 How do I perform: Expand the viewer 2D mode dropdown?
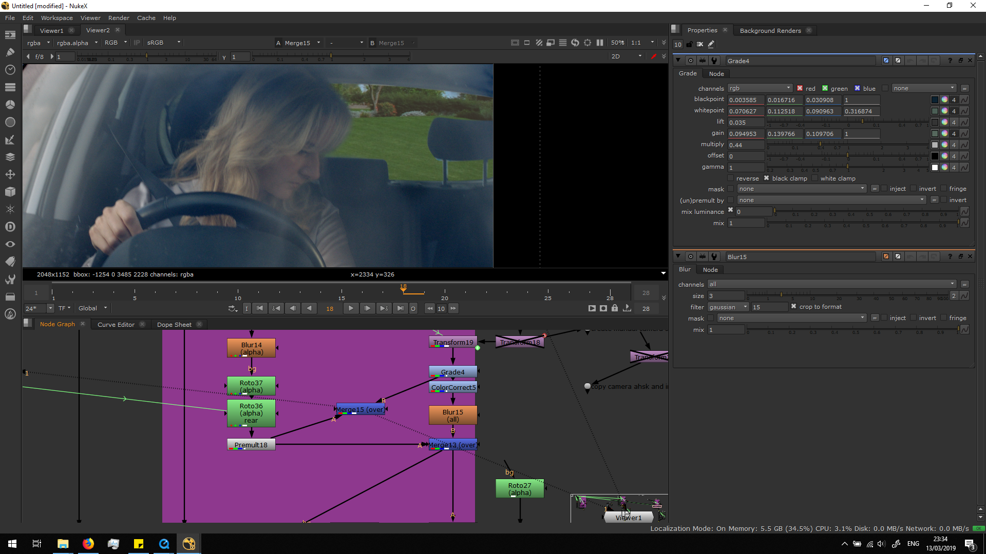tap(626, 56)
